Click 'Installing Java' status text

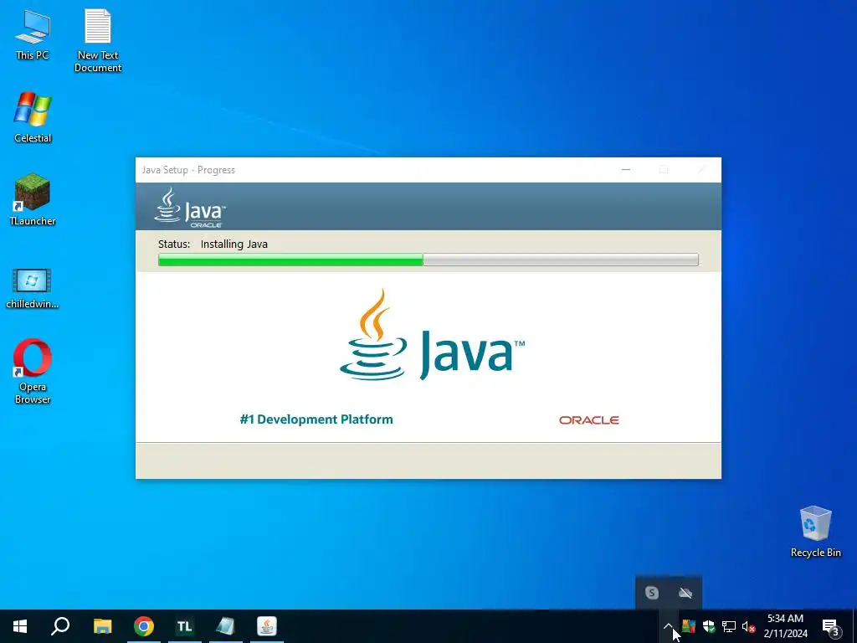click(x=234, y=244)
